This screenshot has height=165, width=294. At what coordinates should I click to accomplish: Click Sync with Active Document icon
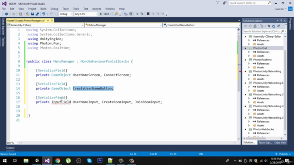tap(269, 26)
